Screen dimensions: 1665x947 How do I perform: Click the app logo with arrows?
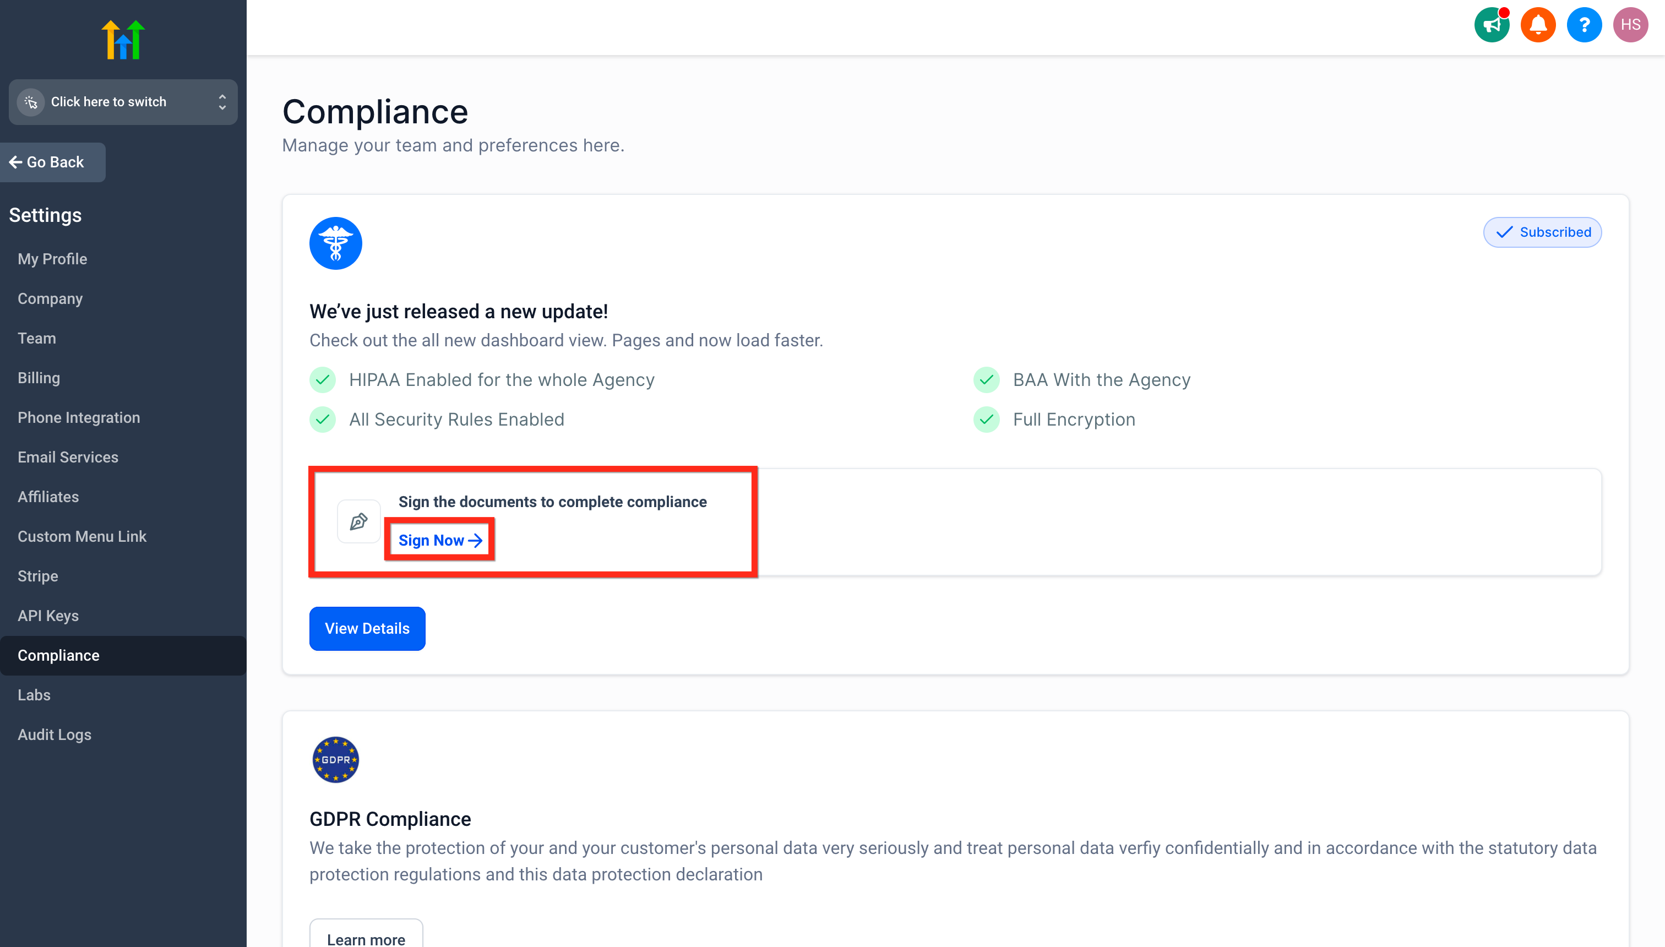(x=123, y=40)
